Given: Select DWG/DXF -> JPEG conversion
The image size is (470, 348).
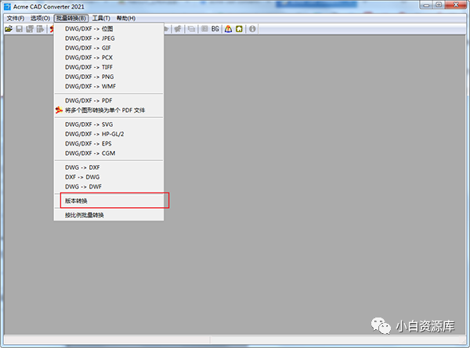Looking at the screenshot, I should pos(109,38).
